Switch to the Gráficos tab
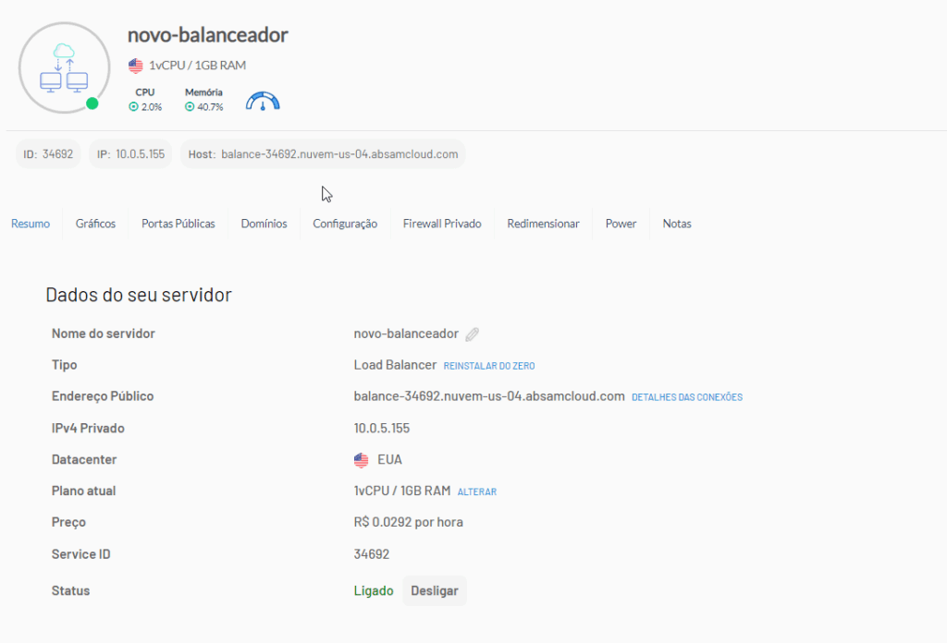Screen dimensions: 947x643 coord(95,224)
